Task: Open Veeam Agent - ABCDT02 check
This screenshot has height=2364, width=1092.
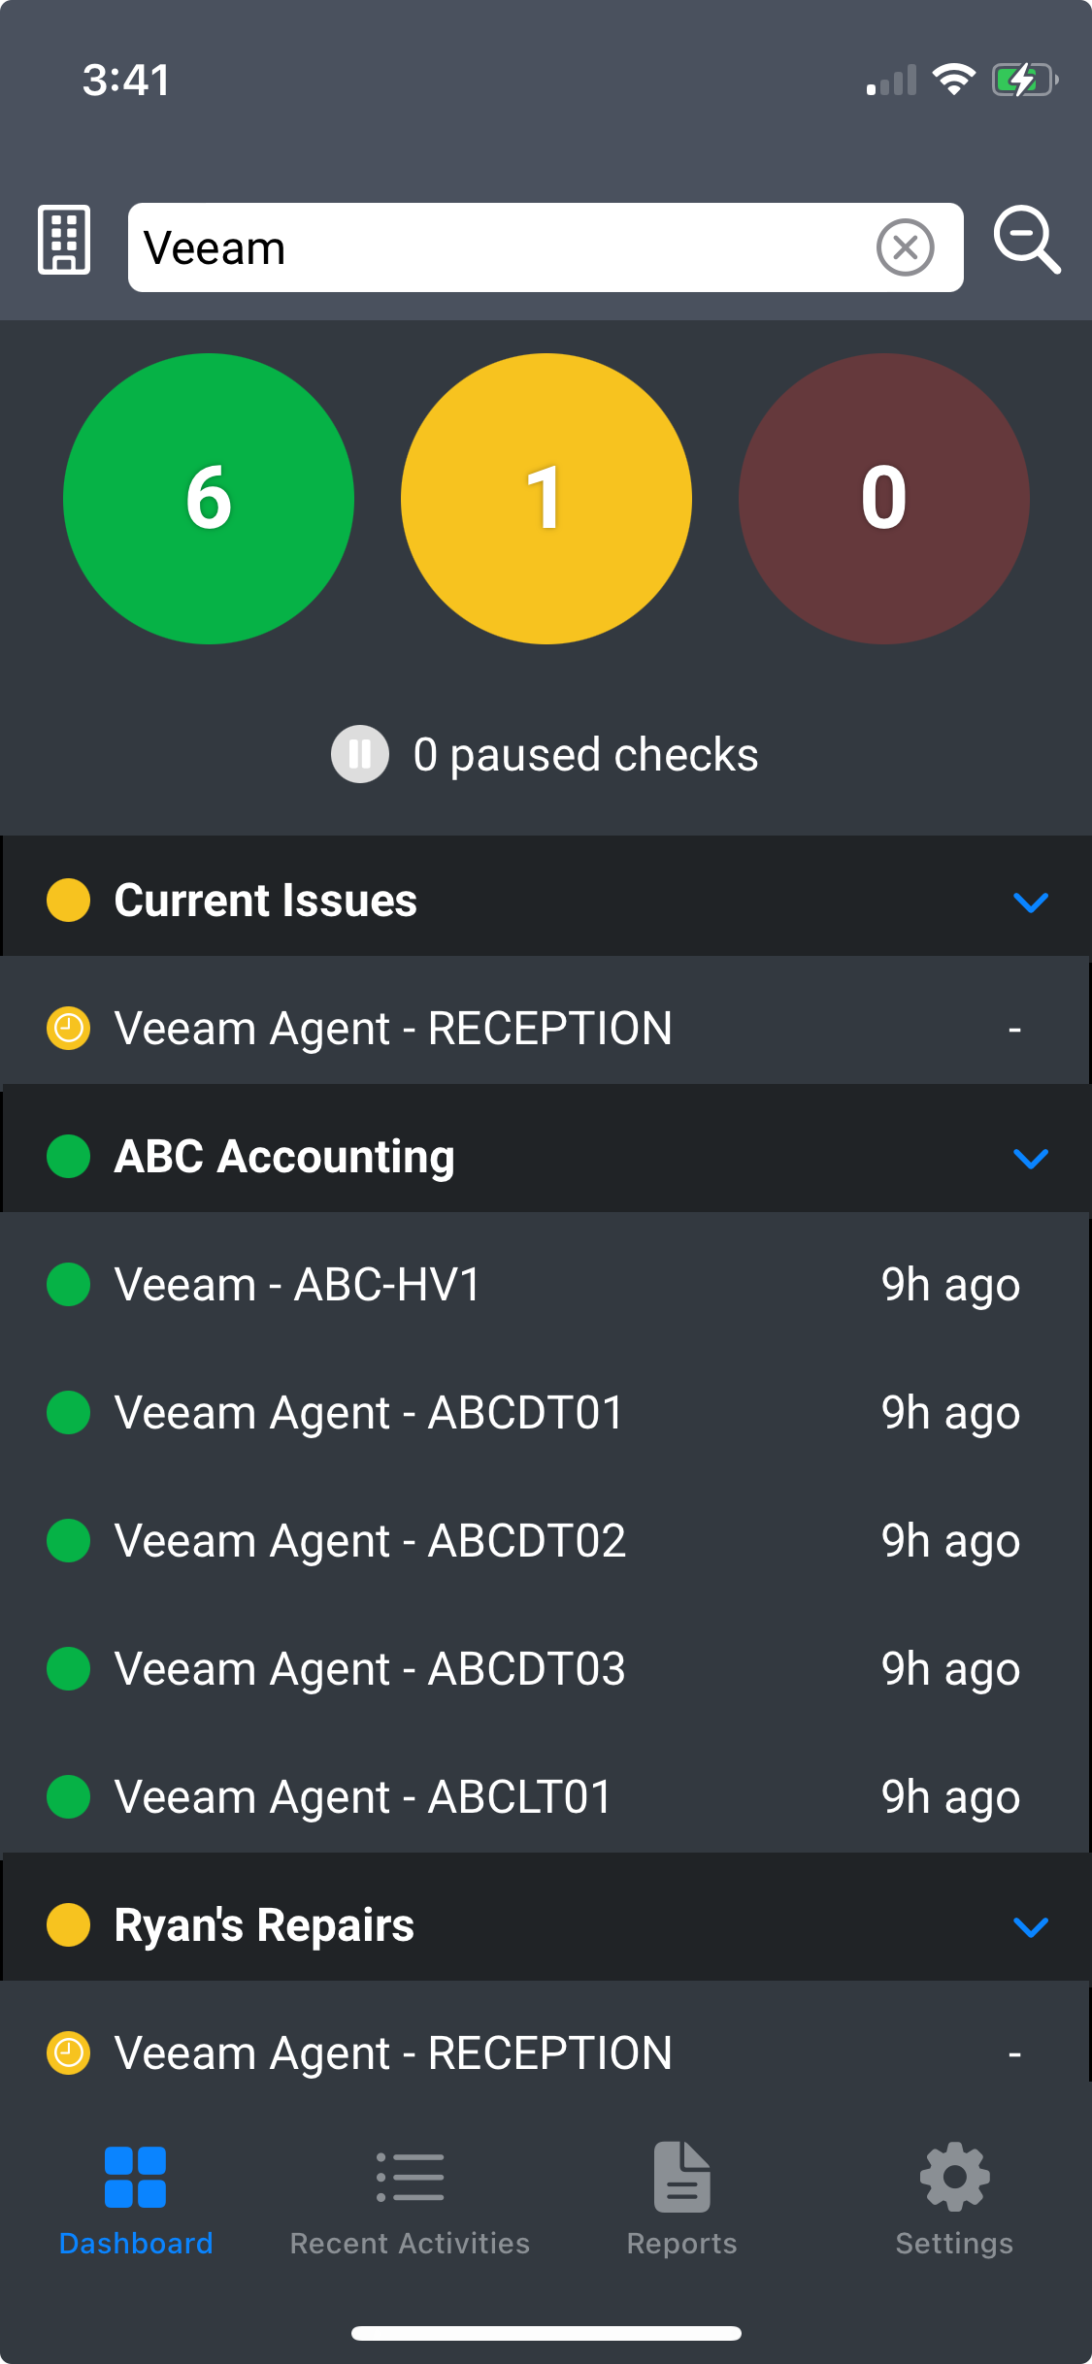Action: 369,1541
